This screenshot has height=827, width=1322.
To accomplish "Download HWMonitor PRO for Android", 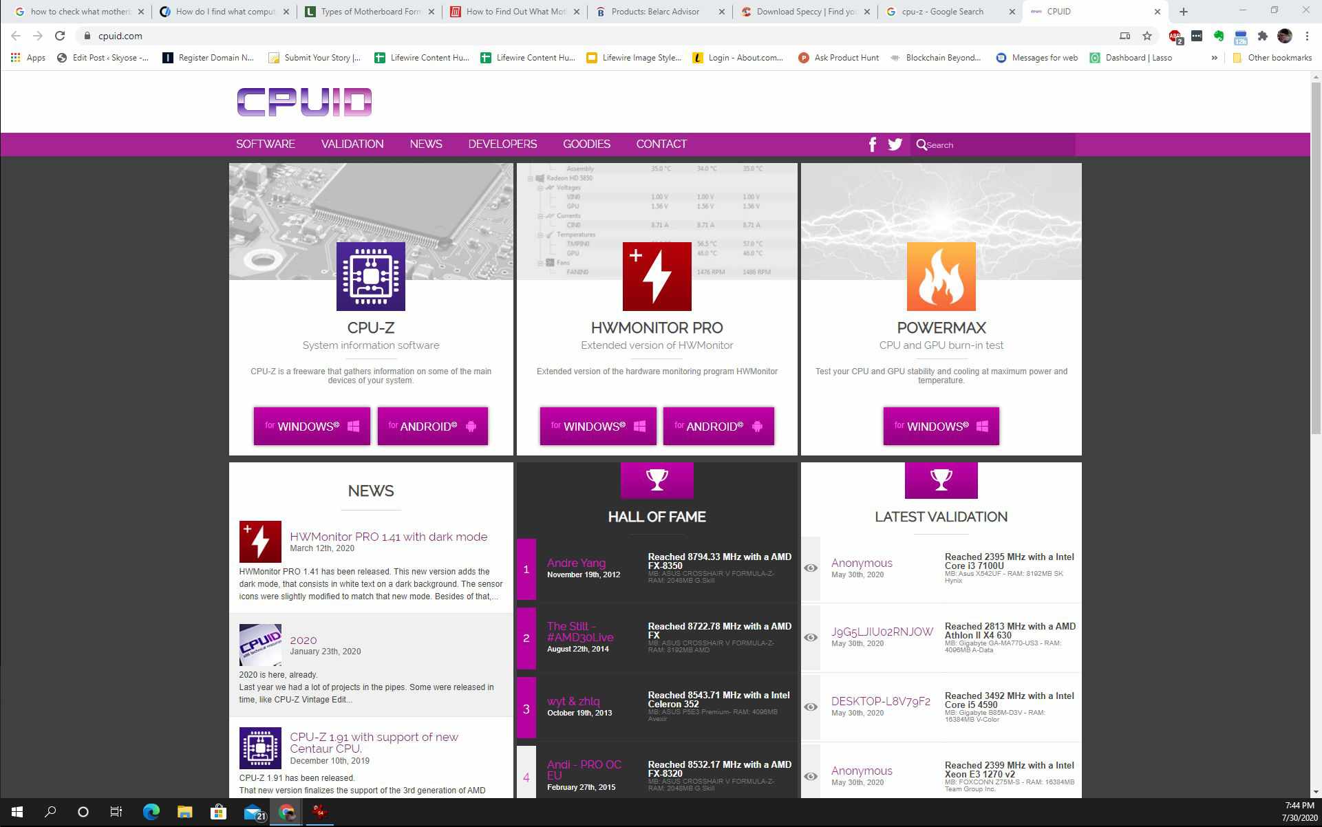I will (718, 426).
